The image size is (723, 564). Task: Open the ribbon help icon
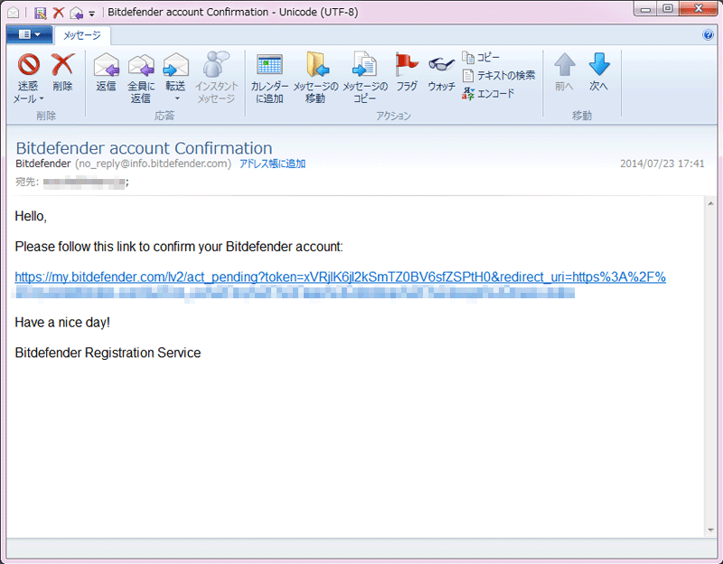(708, 34)
